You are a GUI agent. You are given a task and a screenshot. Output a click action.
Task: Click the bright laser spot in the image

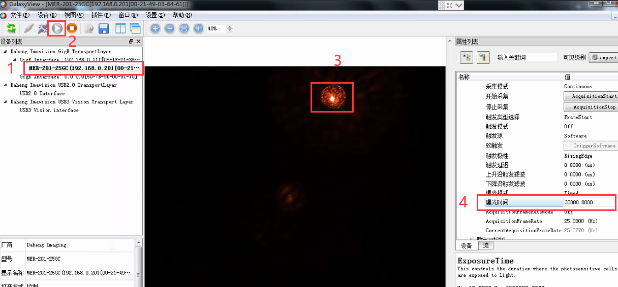332,97
